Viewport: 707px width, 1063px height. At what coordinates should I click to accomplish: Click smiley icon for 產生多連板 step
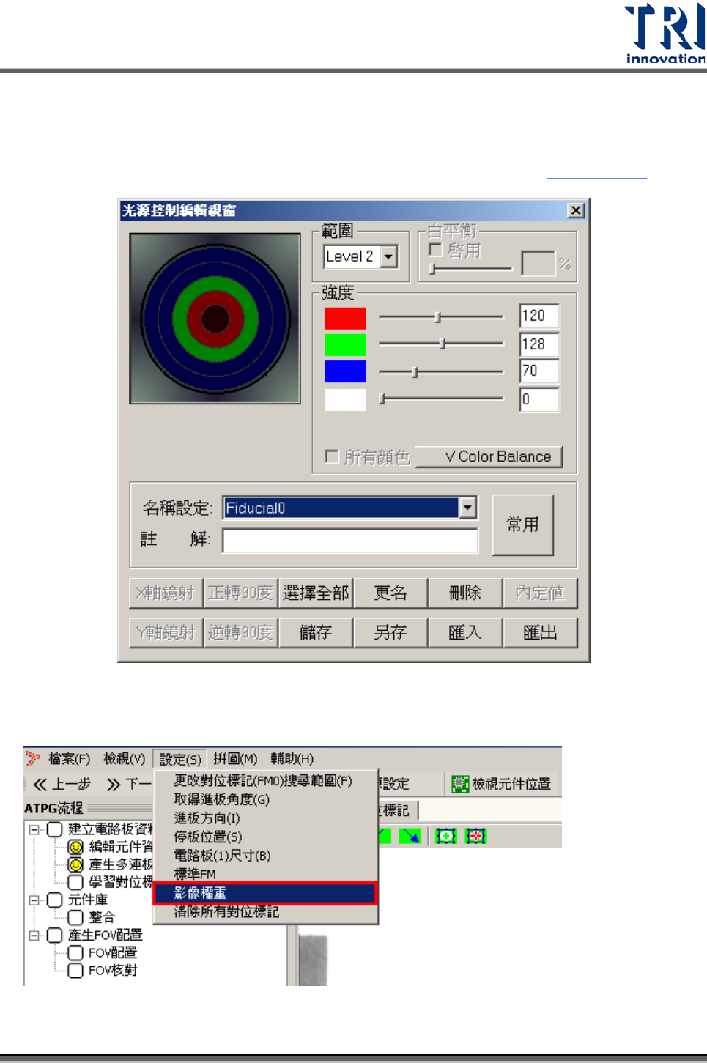click(75, 864)
